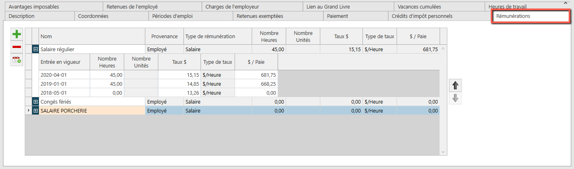Switch to the Paiement tab

[x=356, y=16]
